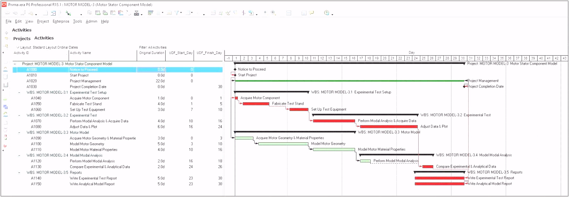Collapse WBS MOTOR MODEL-3.3 Motor Model
Image resolution: width=569 pixels, height=197 pixels.
coord(19,132)
